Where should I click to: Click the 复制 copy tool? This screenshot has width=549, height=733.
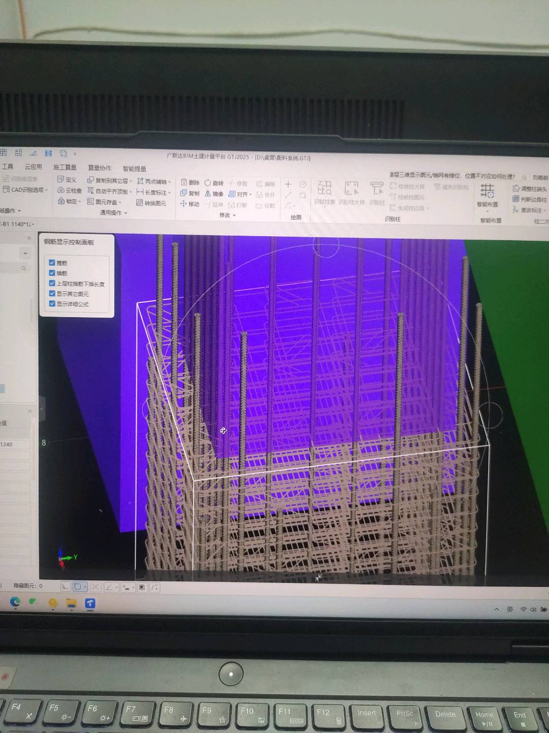tap(190, 193)
